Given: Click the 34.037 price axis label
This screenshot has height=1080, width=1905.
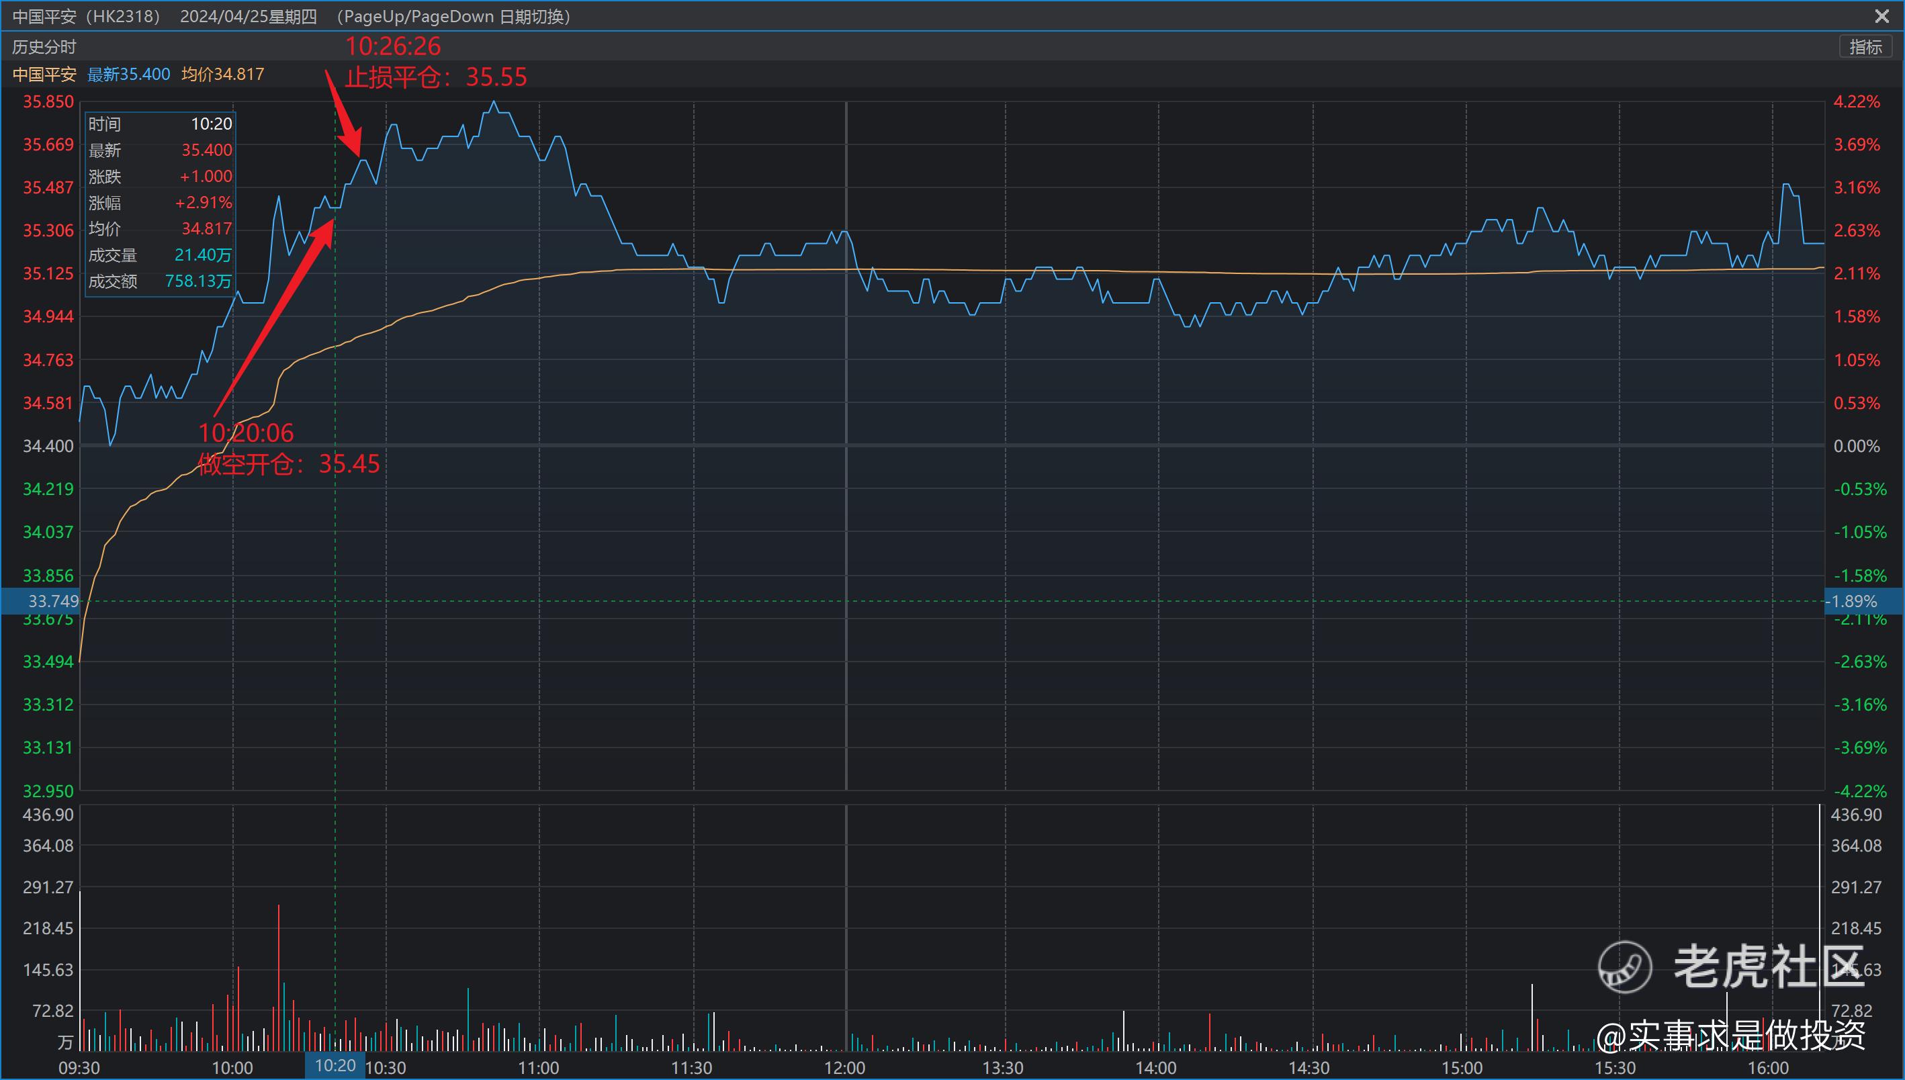Looking at the screenshot, I should [48, 532].
